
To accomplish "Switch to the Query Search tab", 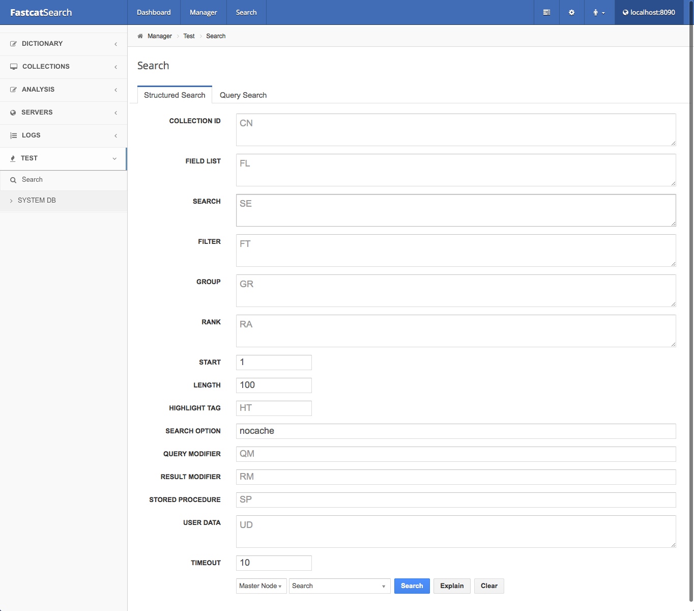I will (243, 95).
